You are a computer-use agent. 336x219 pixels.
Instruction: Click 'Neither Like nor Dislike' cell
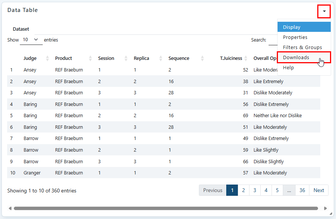point(278,116)
